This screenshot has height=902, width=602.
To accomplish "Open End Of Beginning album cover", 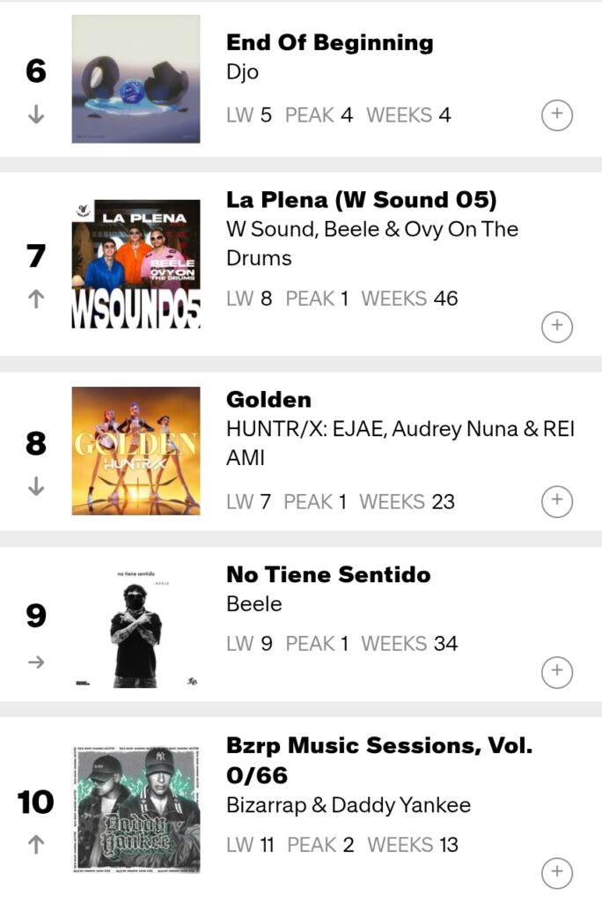I will point(136,78).
